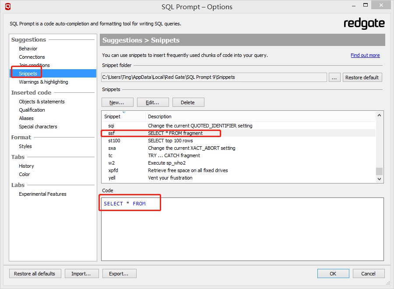
Task: Open the Find out more link
Action: 365,55
